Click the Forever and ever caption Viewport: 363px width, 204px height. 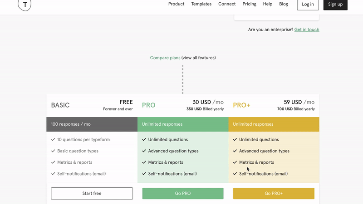(x=118, y=109)
